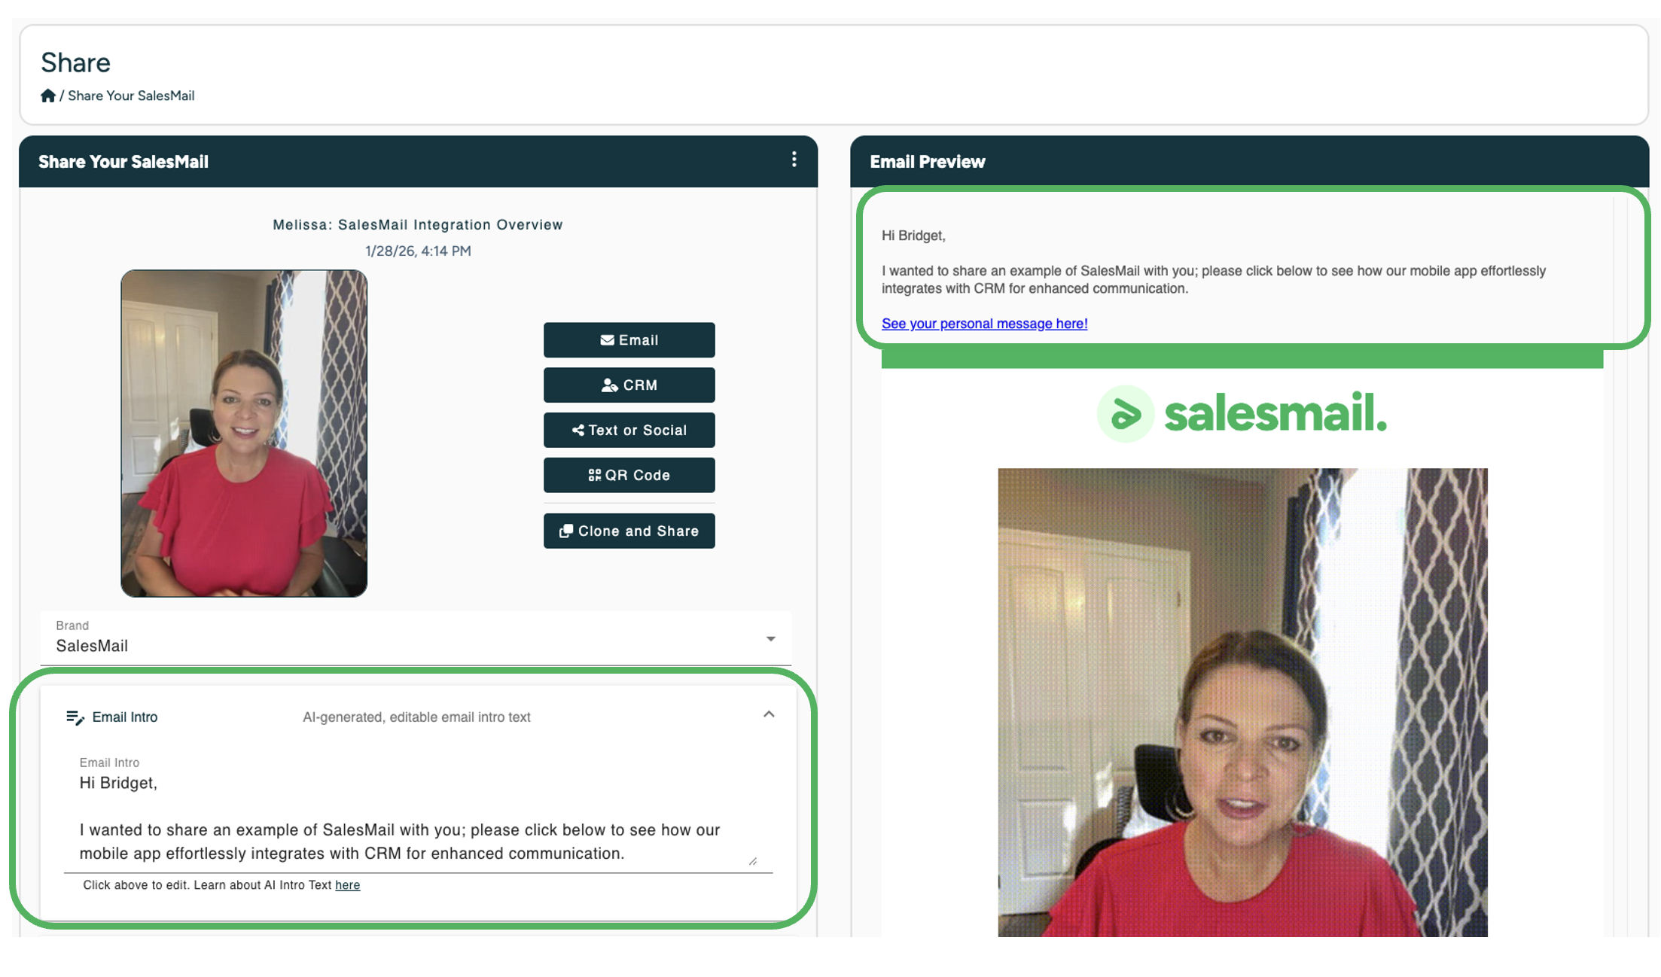
Task: Open the Brand dropdown arrow
Action: 770,639
